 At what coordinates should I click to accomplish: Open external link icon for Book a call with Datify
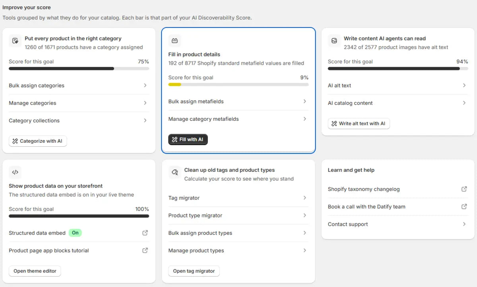click(464, 207)
